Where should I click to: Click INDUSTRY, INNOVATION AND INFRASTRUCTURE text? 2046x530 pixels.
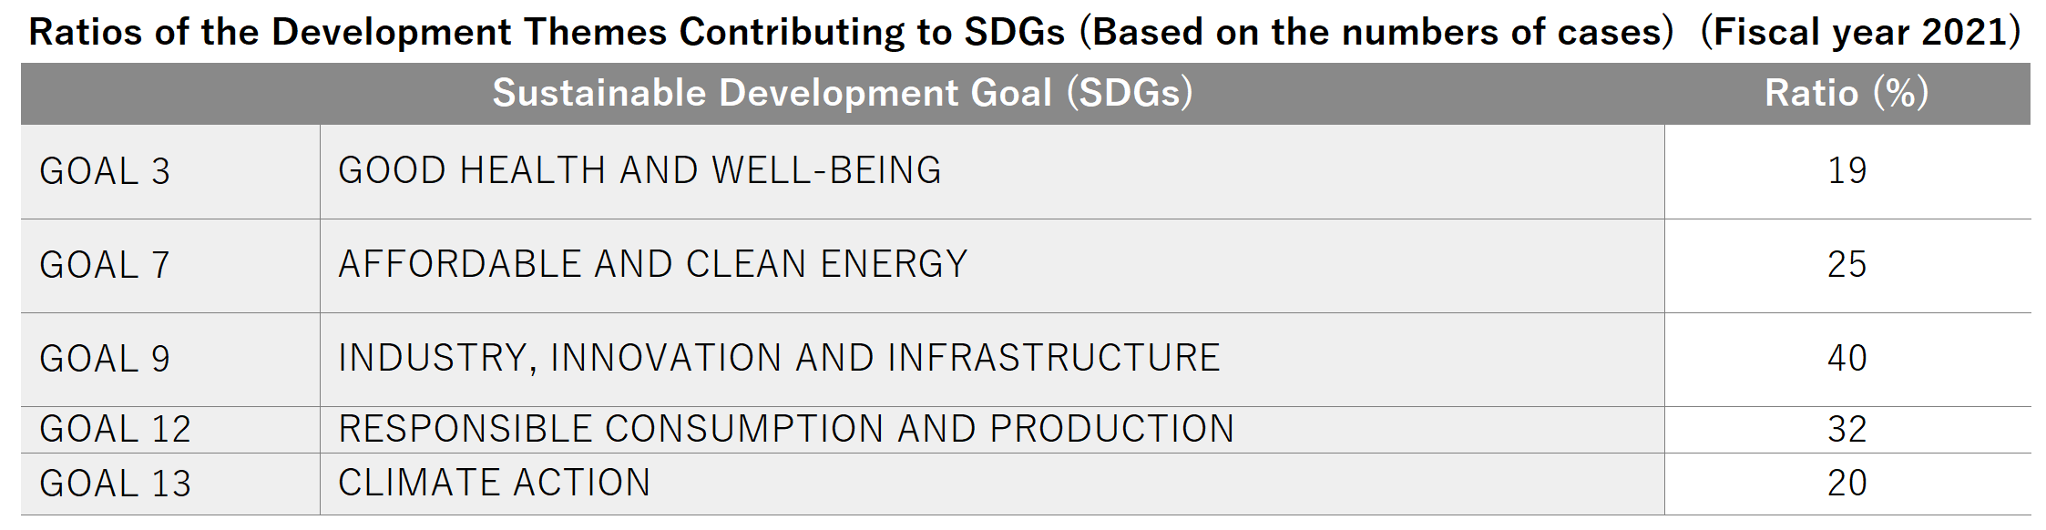point(779,358)
